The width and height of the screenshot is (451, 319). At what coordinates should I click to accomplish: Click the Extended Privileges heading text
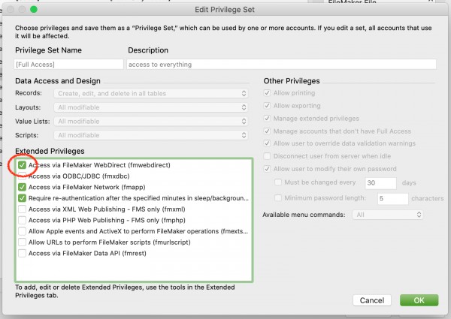pyautogui.click(x=50, y=151)
